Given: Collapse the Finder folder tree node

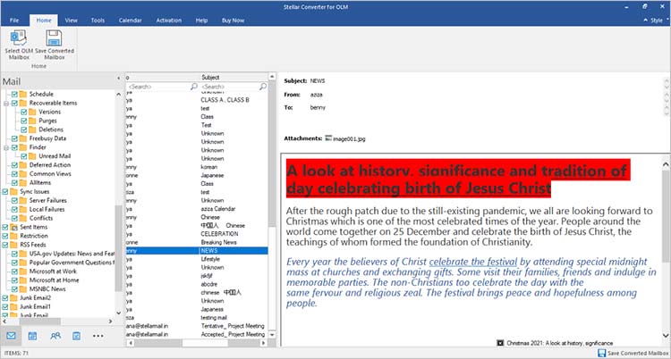Looking at the screenshot, I should click(6, 146).
